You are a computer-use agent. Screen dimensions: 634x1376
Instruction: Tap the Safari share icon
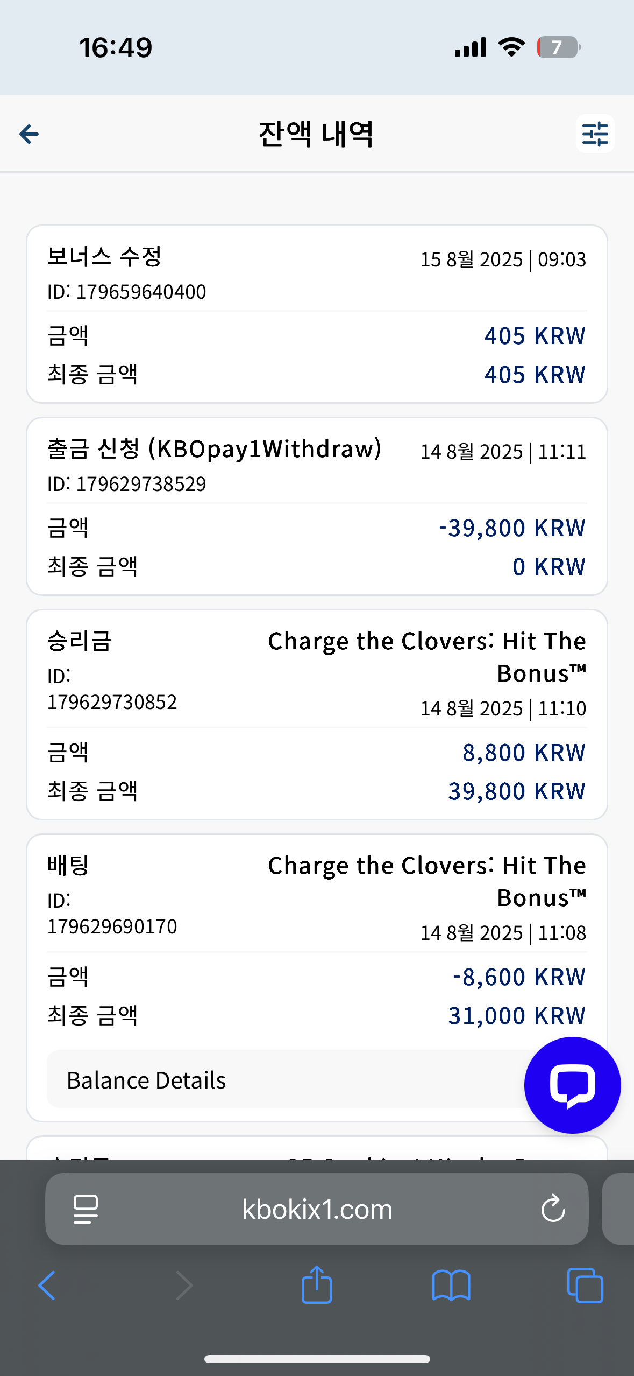tap(317, 1284)
